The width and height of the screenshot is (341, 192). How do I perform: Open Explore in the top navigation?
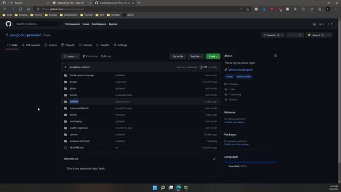click(113, 24)
